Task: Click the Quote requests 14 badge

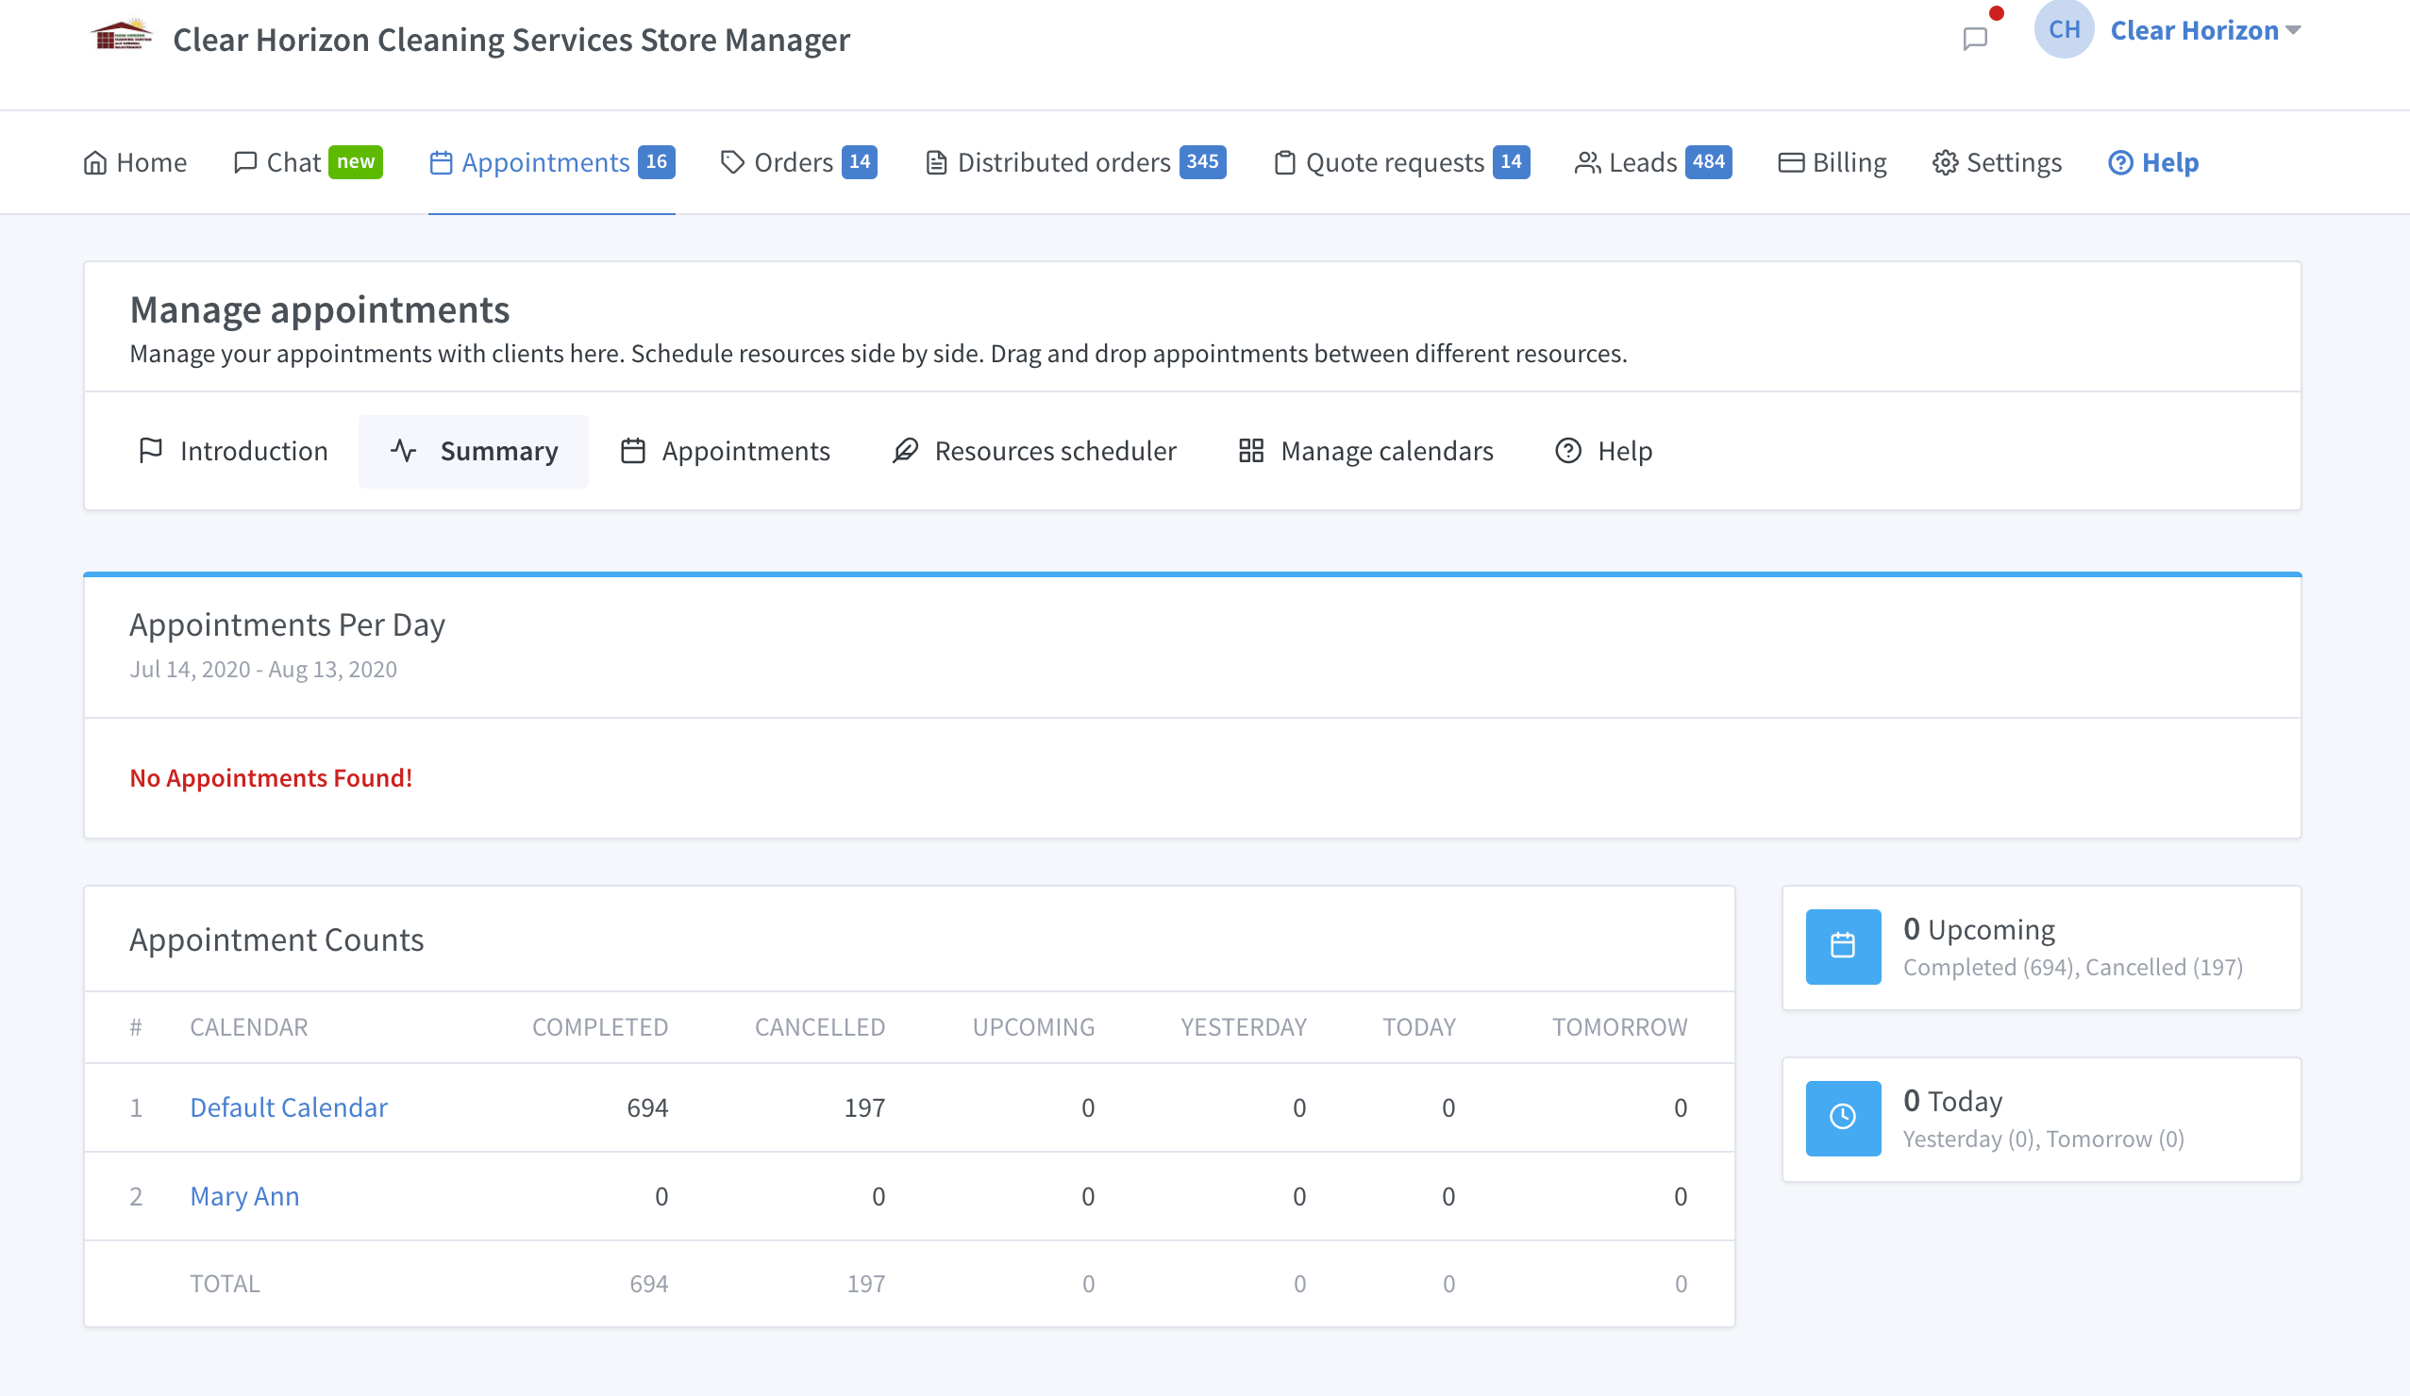Action: pyautogui.click(x=1511, y=161)
